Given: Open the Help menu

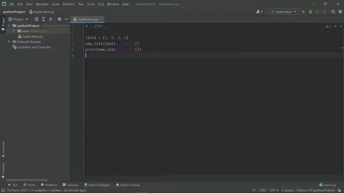Looking at the screenshot, I should 125,4.
